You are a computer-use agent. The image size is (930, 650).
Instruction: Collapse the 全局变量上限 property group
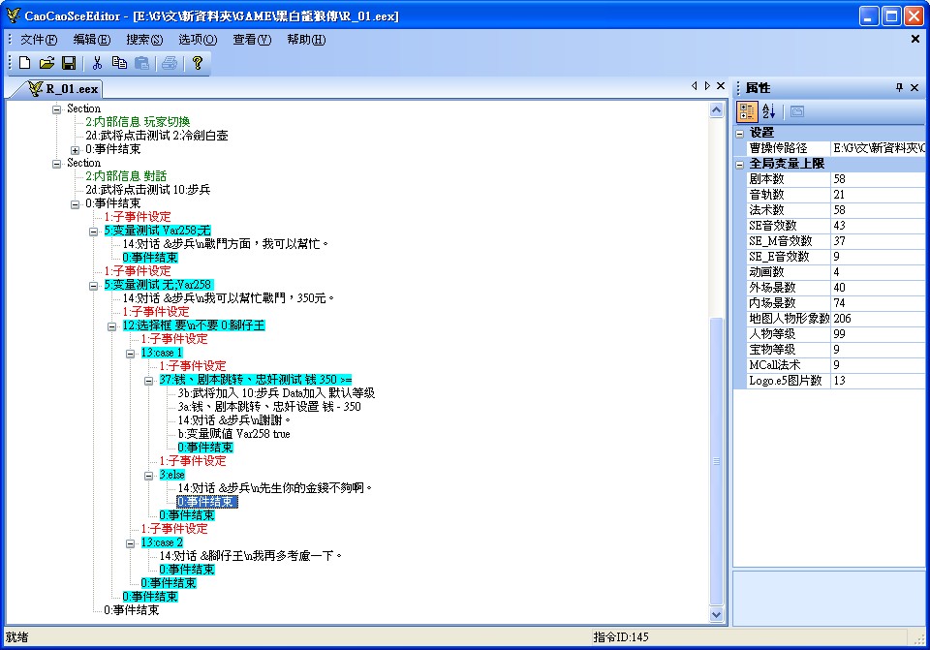click(739, 164)
